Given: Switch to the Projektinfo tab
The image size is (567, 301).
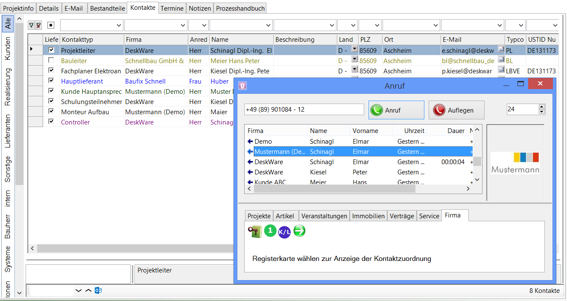Looking at the screenshot, I should [x=18, y=8].
